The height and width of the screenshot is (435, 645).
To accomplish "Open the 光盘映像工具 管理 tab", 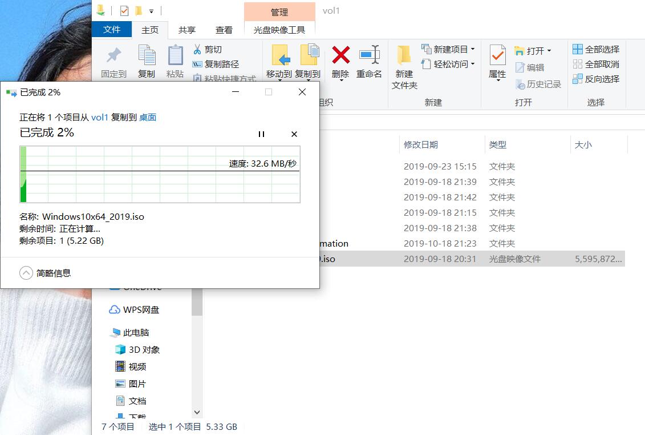I will point(279,30).
